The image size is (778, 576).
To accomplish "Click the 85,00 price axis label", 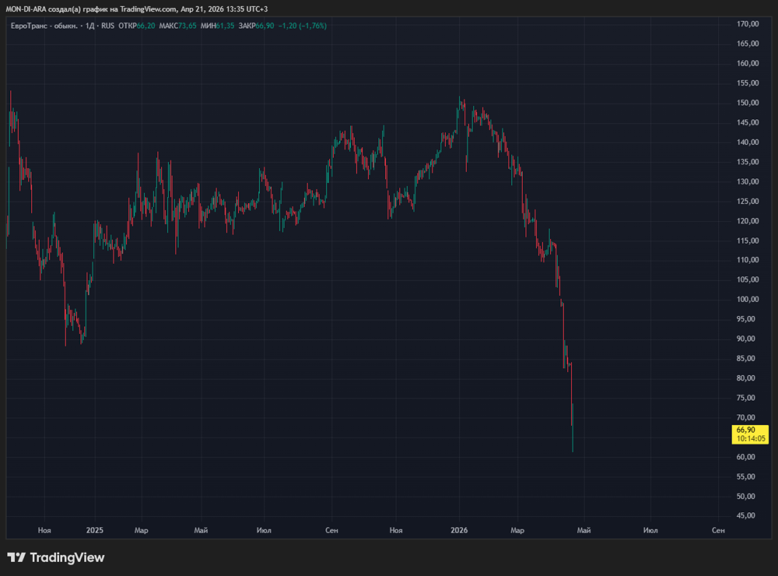I will coord(746,359).
